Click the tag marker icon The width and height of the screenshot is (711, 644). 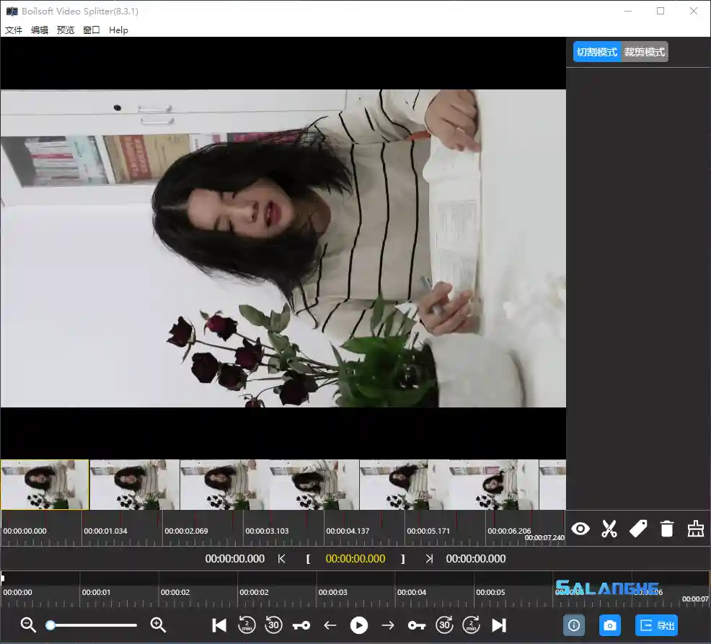point(638,529)
